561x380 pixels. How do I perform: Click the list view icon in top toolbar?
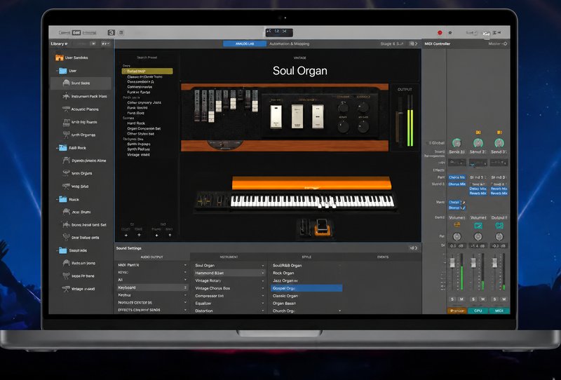pos(121,32)
